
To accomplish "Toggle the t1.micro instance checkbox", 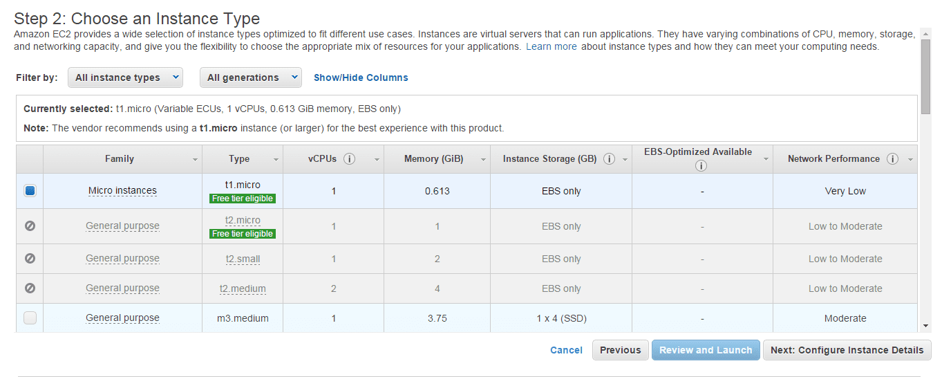I will (x=30, y=191).
